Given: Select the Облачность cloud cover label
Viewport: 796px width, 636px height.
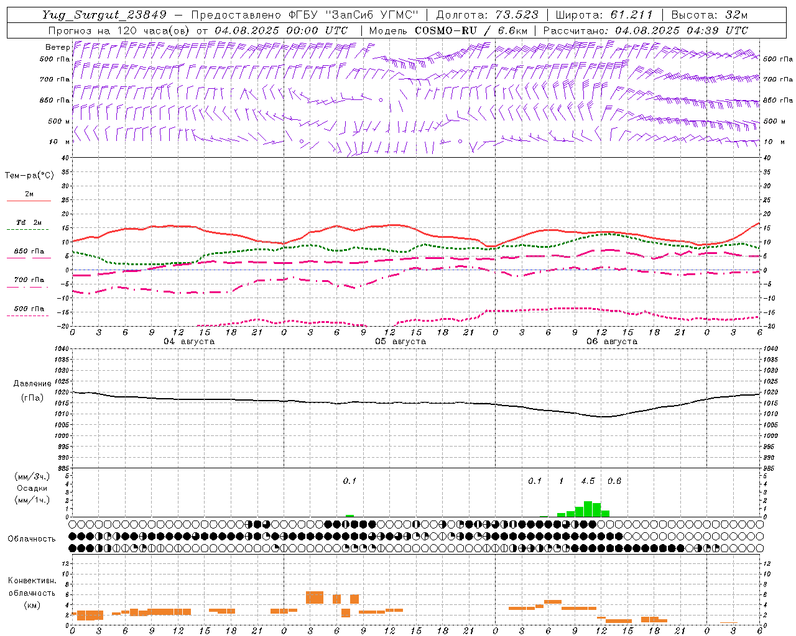Looking at the screenshot, I should click(x=32, y=539).
